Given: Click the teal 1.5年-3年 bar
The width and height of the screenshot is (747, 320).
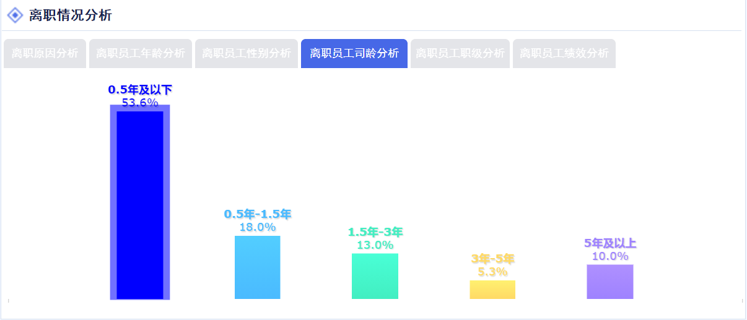Looking at the screenshot, I should point(375,276).
